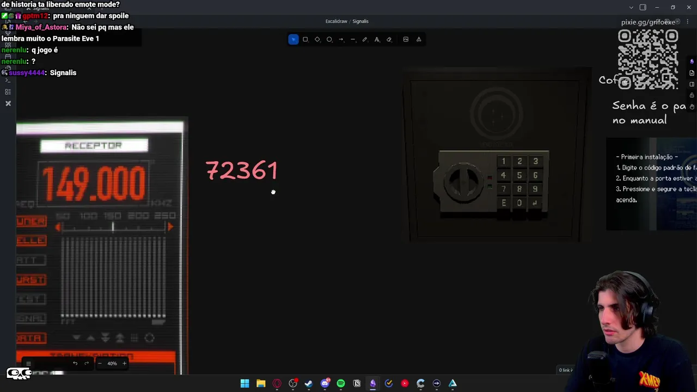The image size is (697, 392).
Task: Select the Excalidraw selection arrow tool
Action: [294, 39]
